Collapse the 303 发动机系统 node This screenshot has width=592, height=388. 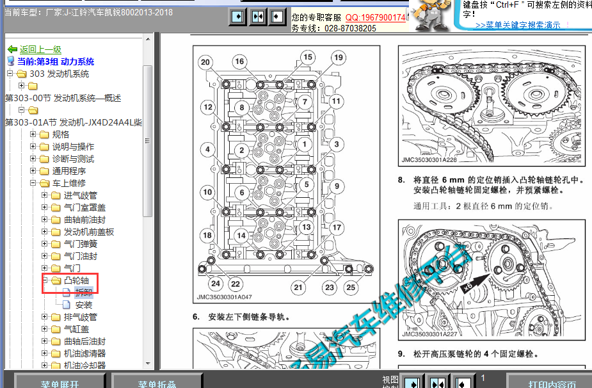pyautogui.click(x=10, y=73)
